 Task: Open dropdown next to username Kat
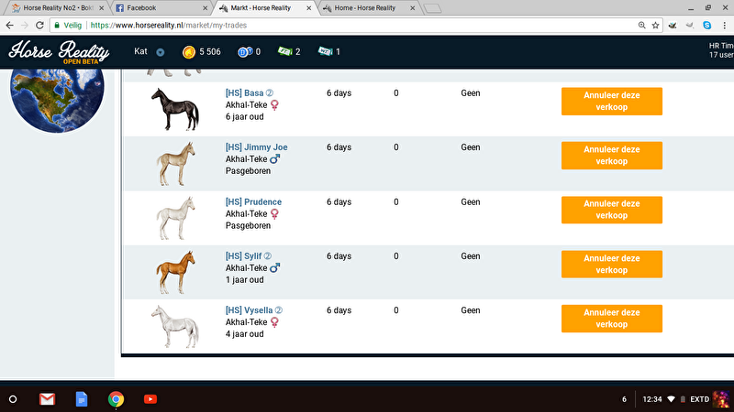pos(161,52)
